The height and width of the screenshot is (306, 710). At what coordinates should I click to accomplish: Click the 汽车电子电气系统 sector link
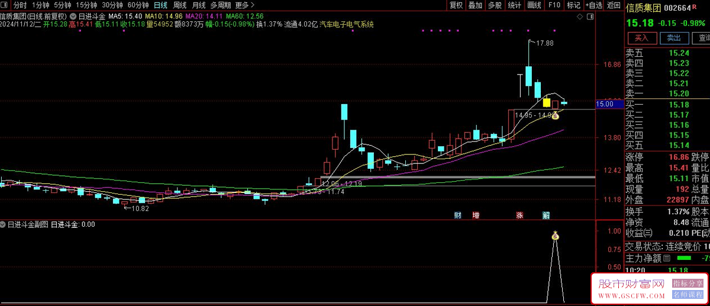tap(347, 24)
